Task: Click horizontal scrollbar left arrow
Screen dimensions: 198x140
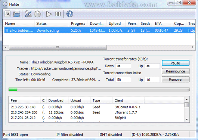Action: tap(6, 47)
